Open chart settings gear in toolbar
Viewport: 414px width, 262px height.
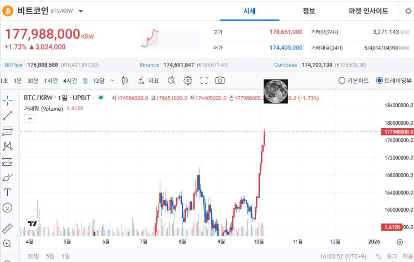click(188, 80)
